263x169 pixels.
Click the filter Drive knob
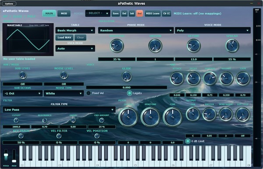pyautogui.click(x=73, y=120)
